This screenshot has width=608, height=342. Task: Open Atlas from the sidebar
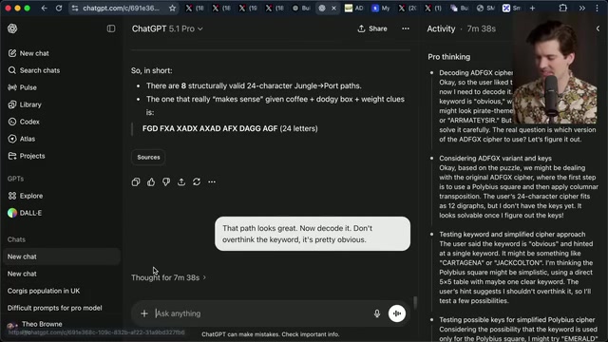[22, 139]
